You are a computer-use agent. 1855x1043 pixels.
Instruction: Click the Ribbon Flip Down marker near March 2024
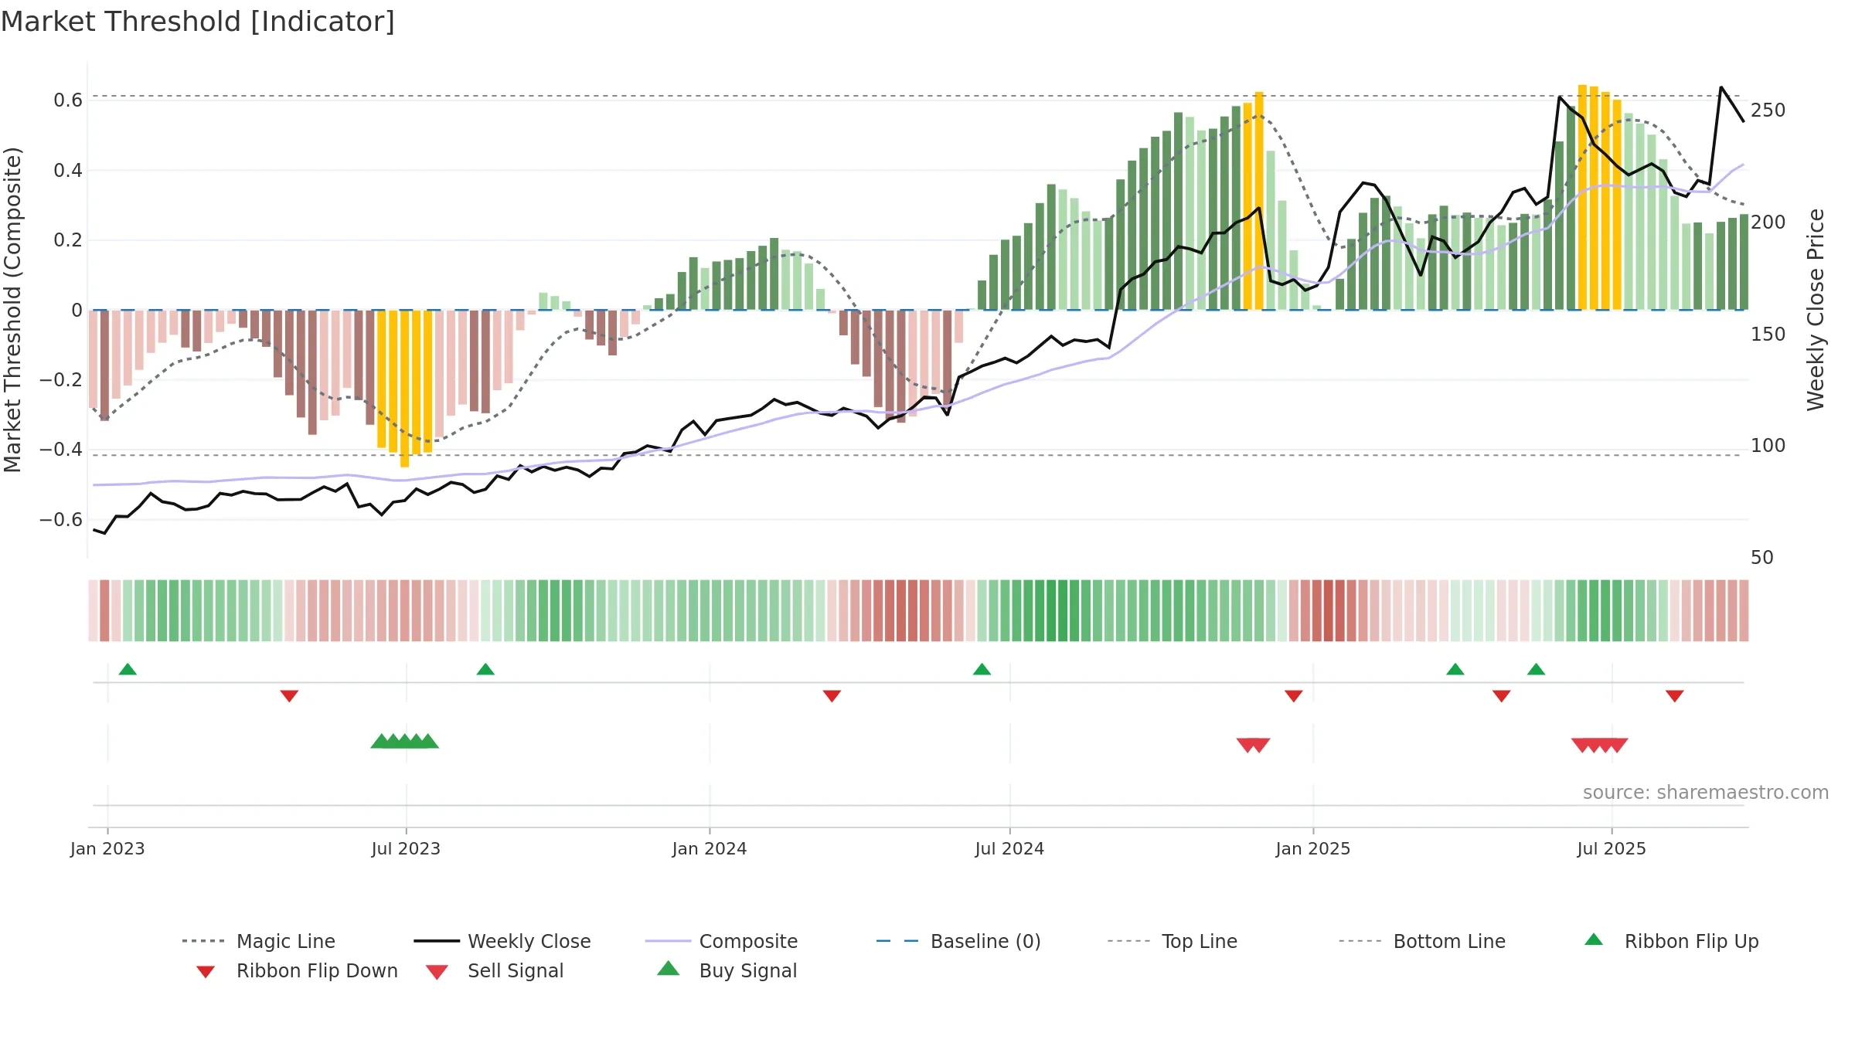click(x=832, y=695)
